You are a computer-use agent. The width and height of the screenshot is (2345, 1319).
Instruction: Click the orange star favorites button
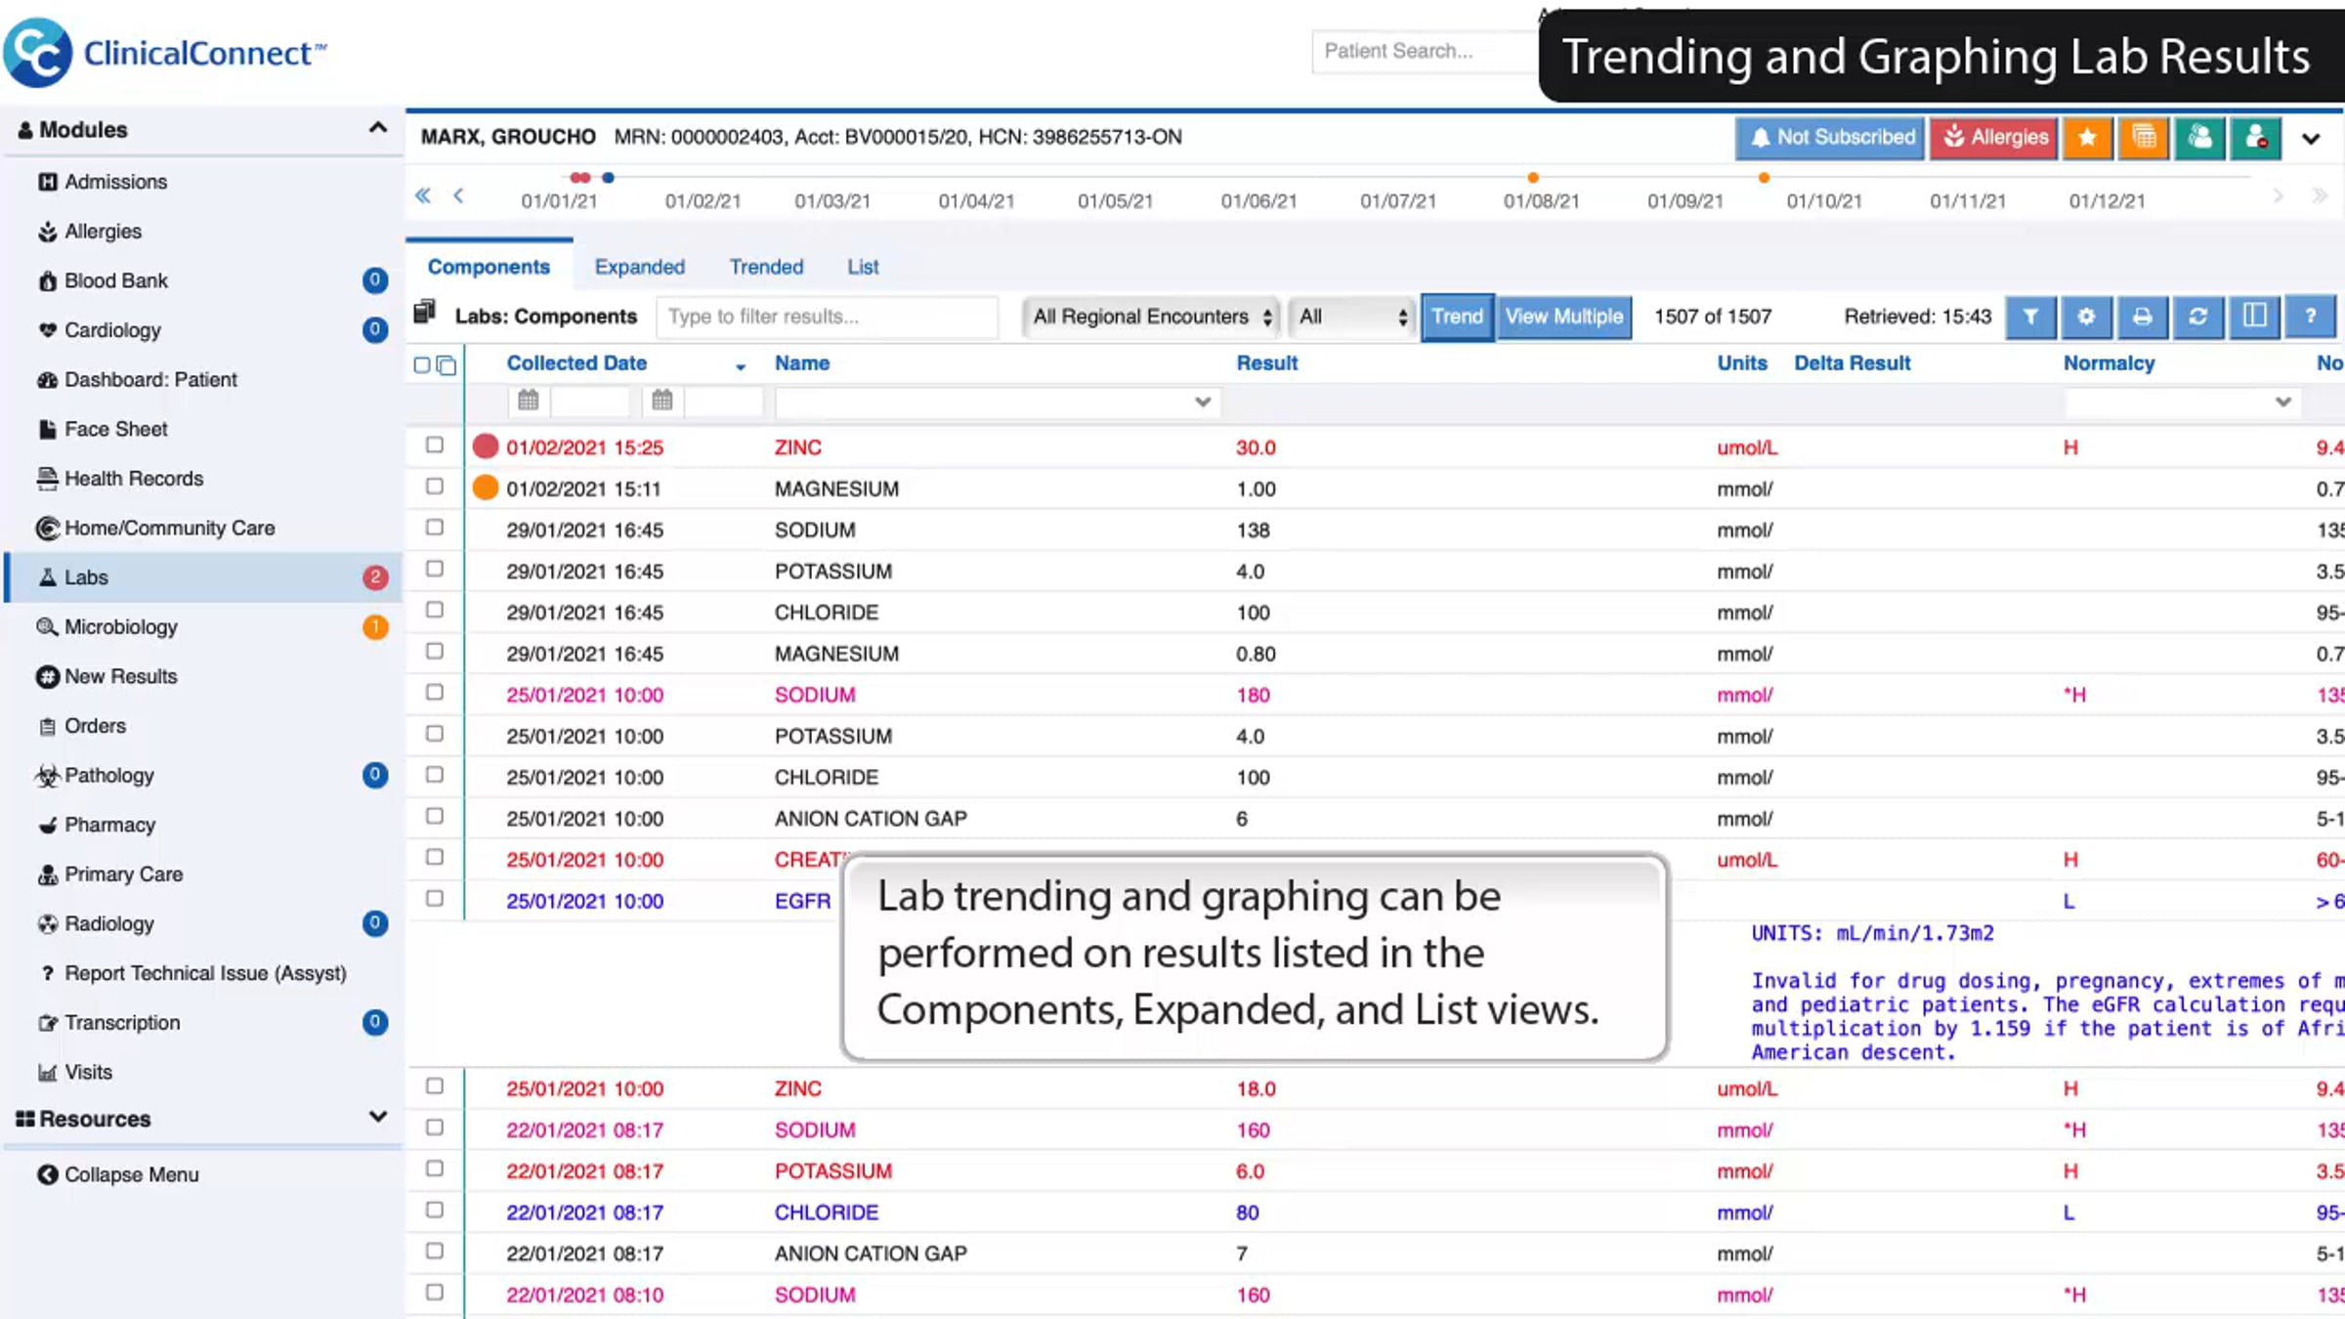click(x=2088, y=138)
